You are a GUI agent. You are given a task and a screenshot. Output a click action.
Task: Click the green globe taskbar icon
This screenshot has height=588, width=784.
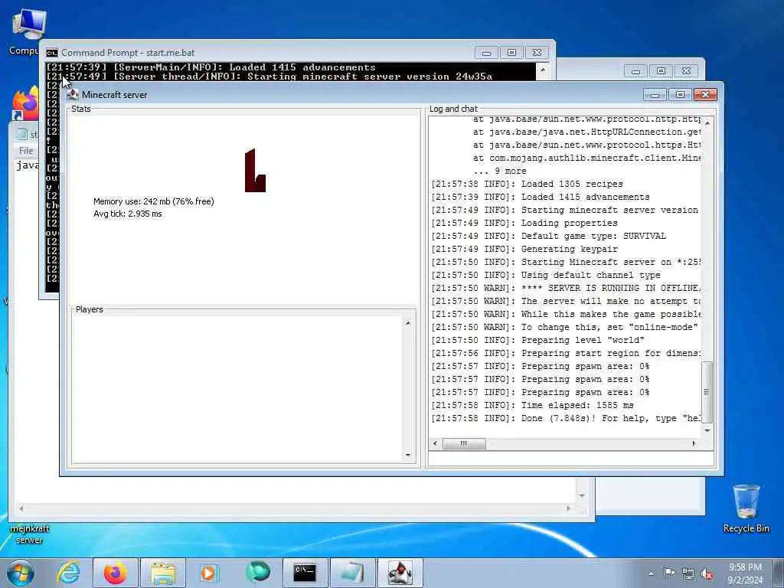coord(258,573)
